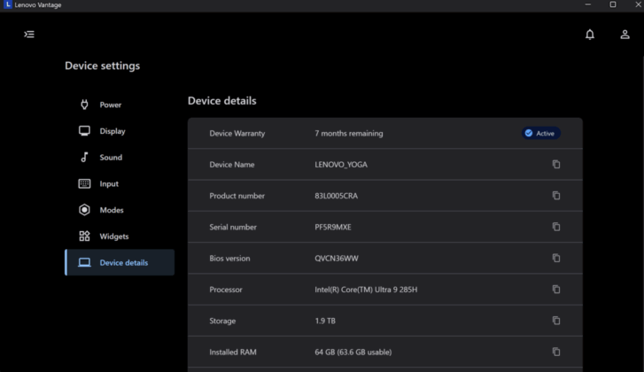Expand the navigation menu icon
The image size is (644, 372).
[29, 34]
